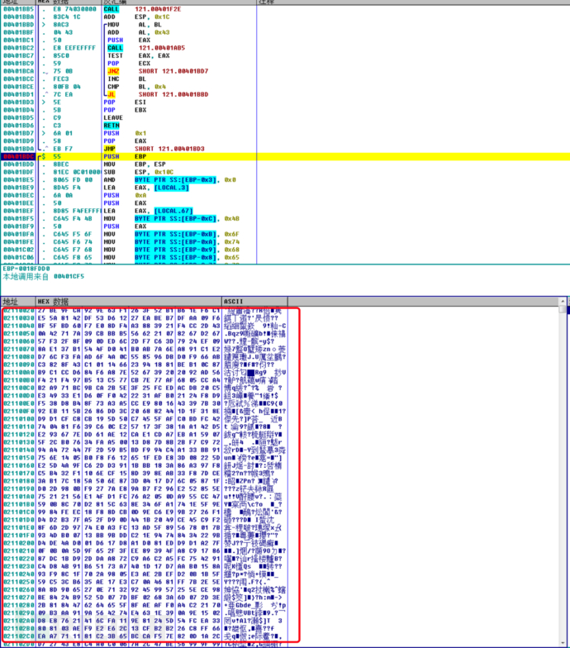Select dump row at address 02110050

(145, 334)
